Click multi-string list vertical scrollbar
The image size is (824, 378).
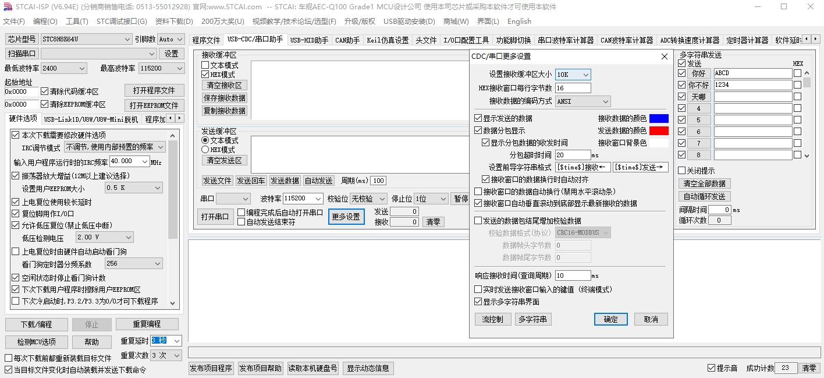click(x=807, y=114)
